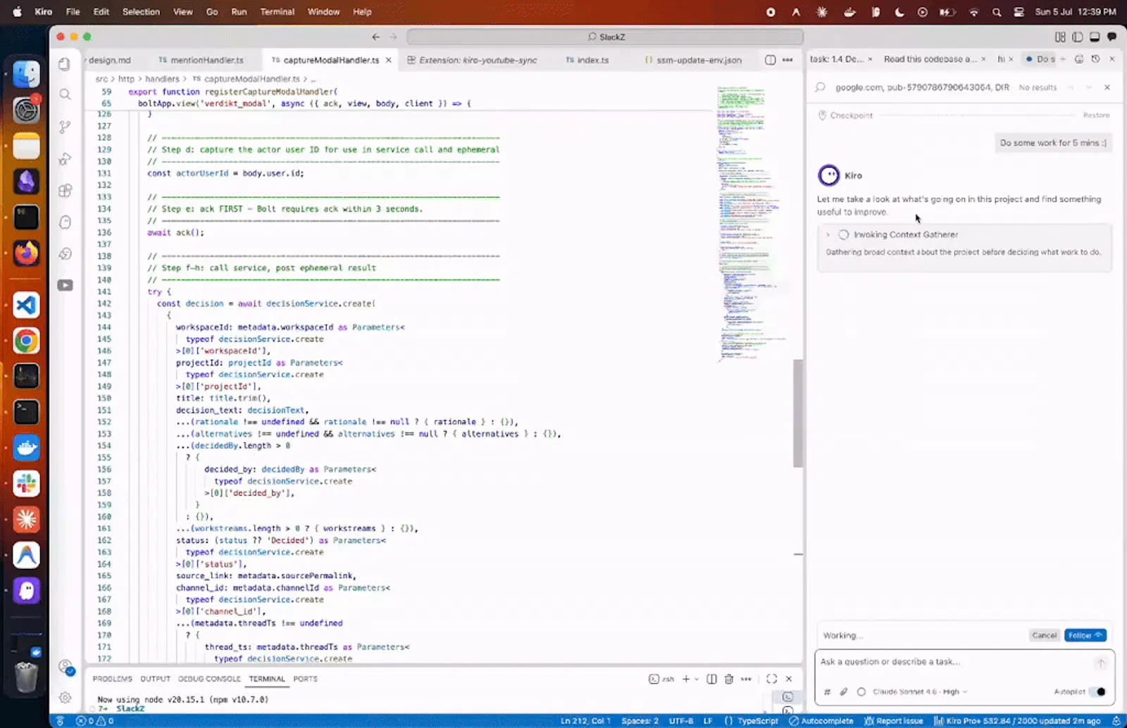Screen dimensions: 1127x728
Task: Open the Search view in activity bar
Action: tap(65, 94)
